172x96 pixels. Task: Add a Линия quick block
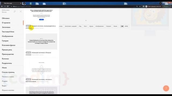tap(115, 26)
